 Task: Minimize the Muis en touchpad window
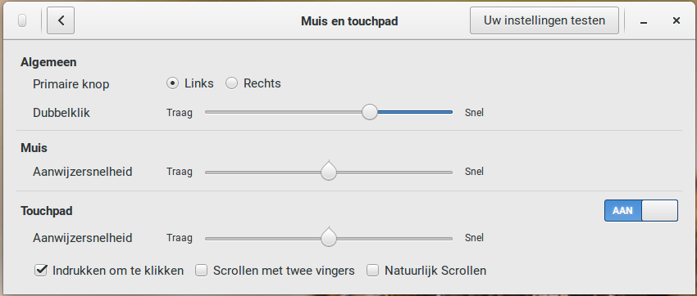tap(643, 20)
